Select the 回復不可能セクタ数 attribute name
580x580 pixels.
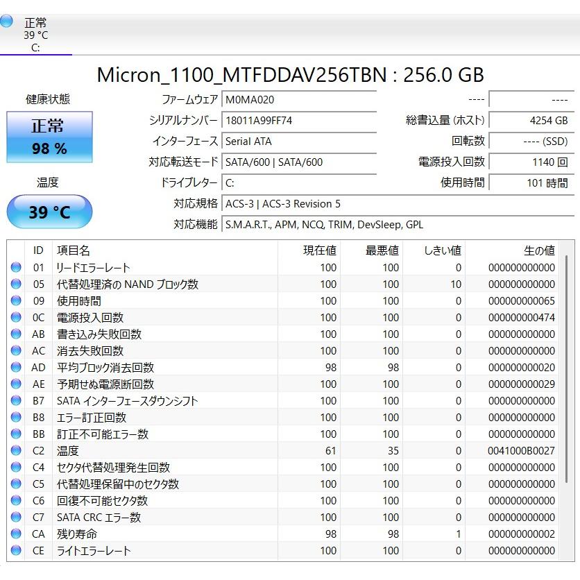pyautogui.click(x=102, y=500)
